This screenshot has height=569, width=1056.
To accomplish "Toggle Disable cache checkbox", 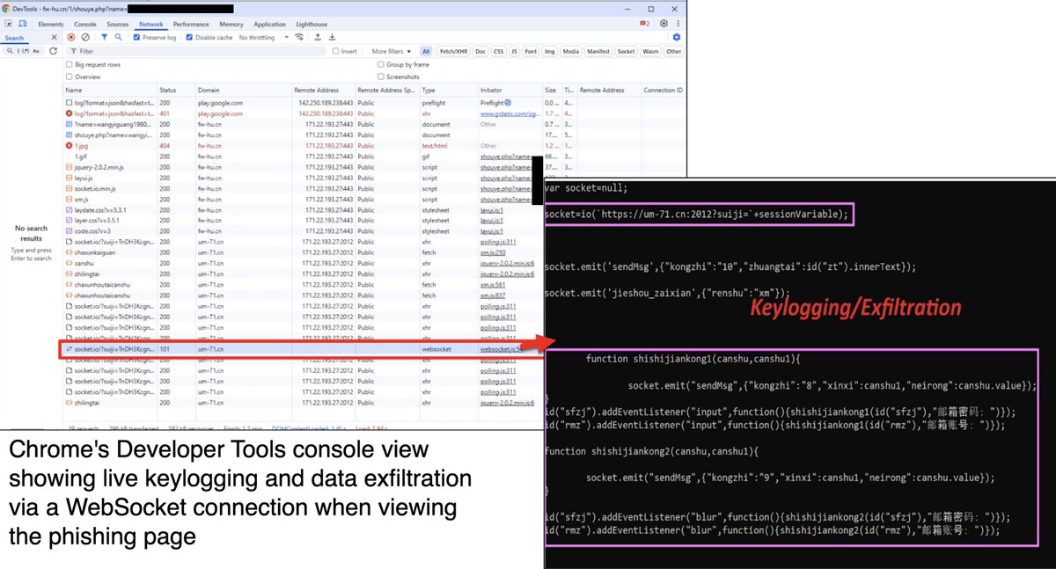I will (x=189, y=38).
